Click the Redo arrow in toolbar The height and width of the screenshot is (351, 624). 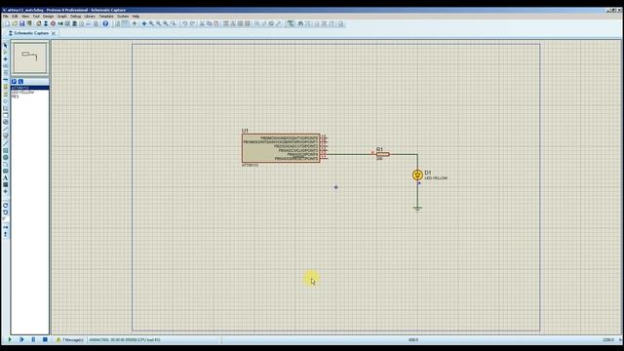(x=193, y=23)
